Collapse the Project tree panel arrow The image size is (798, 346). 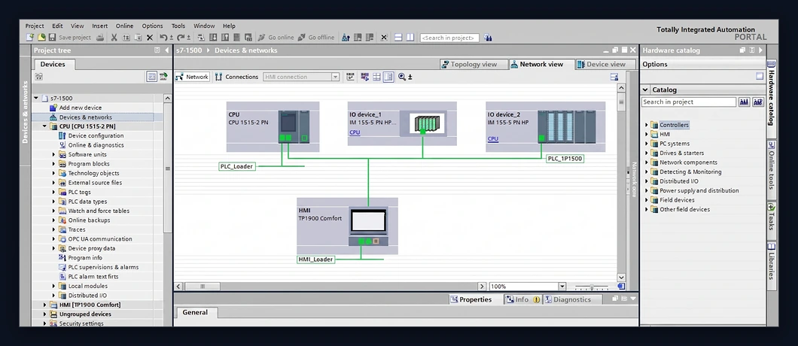tap(166, 50)
